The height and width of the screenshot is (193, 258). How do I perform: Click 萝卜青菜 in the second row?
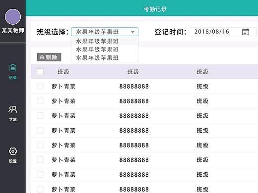pyautogui.click(x=64, y=101)
